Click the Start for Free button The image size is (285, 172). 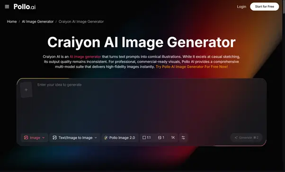pos(265,7)
